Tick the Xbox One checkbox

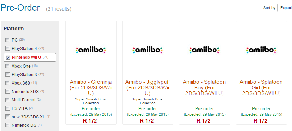point(8,66)
